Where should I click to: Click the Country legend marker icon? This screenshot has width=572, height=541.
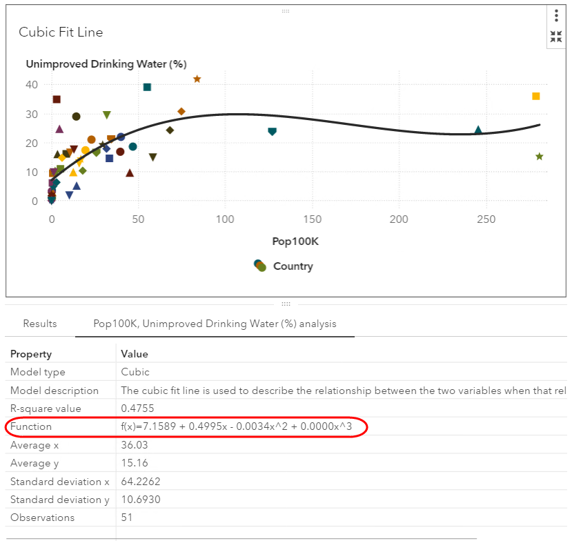pos(260,266)
